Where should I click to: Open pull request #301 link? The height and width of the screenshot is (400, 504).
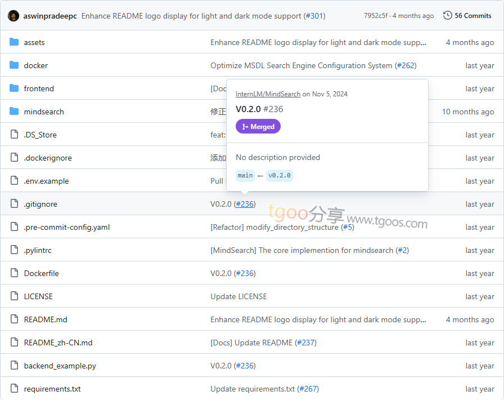pos(315,16)
